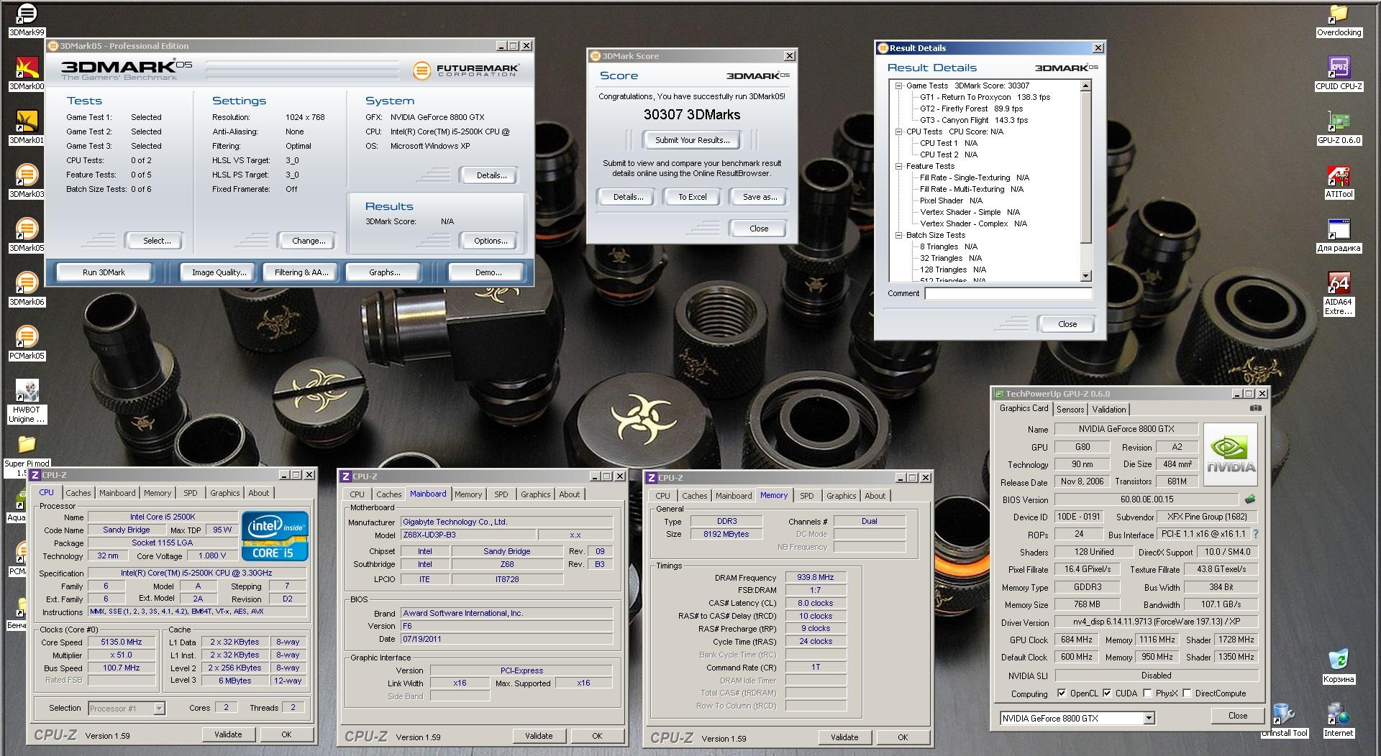Click the Intel Core i5 logo in CPU-Z
1381x756 pixels.
click(275, 536)
